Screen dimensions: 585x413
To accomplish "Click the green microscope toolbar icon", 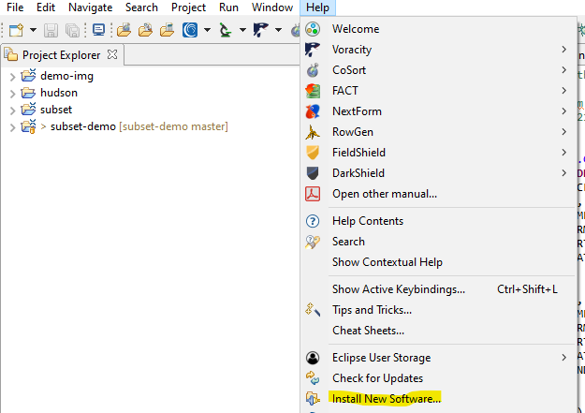I will [x=225, y=30].
